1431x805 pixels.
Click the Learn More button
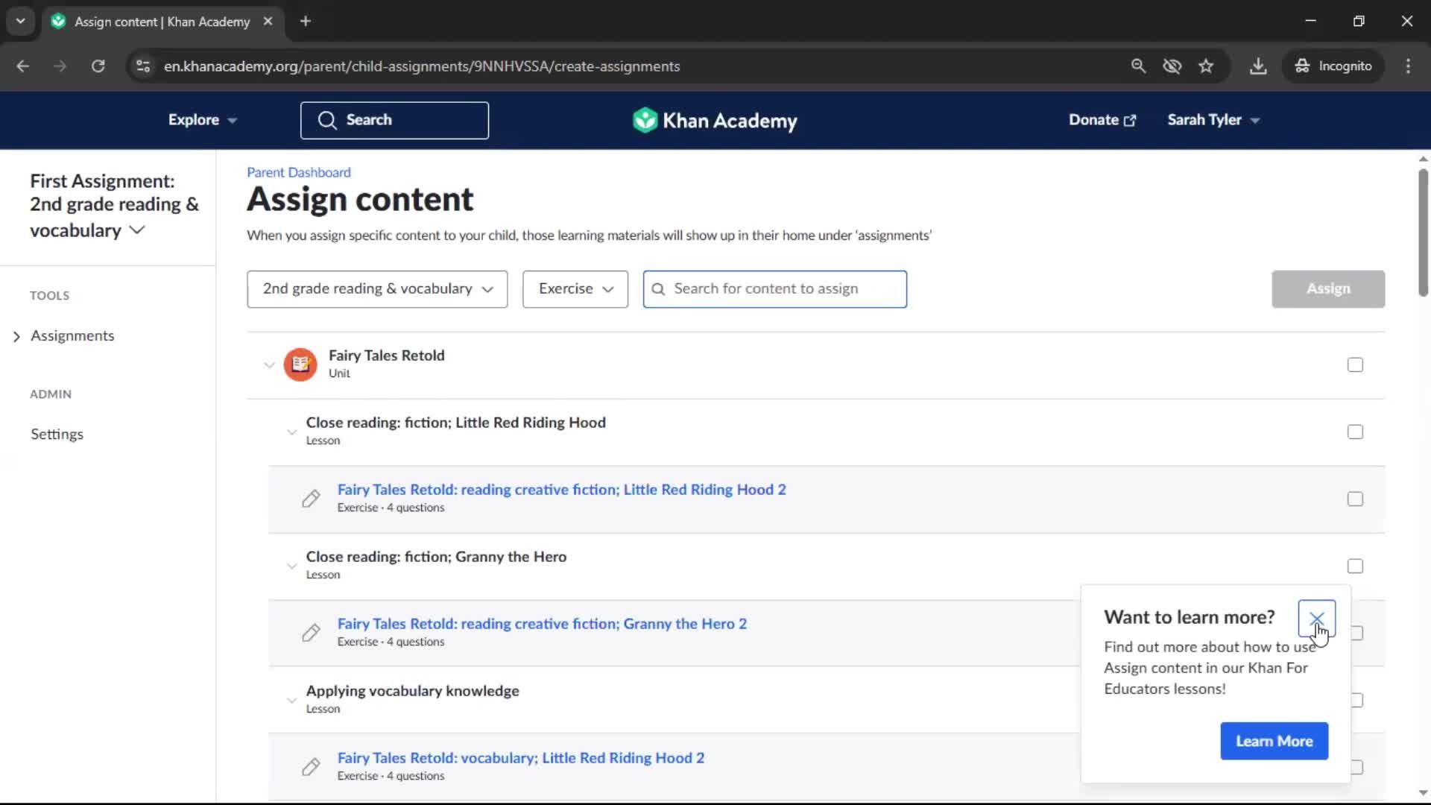[1274, 742]
